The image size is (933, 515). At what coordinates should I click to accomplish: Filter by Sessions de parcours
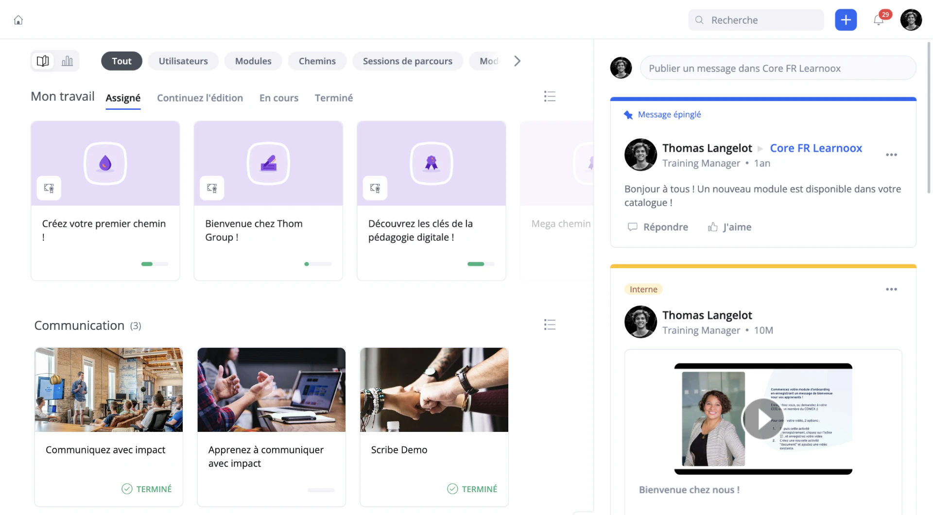408,61
